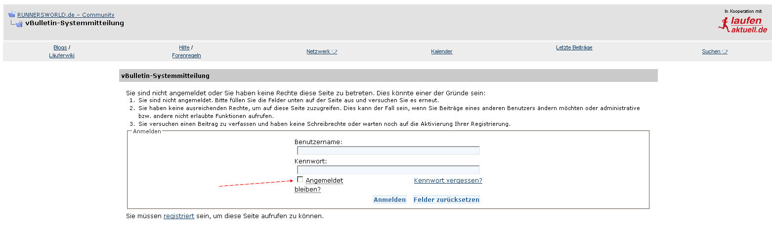Click the 'Angemeldet bleiben?' label text
This screenshot has width=772, height=230.
(x=324, y=181)
